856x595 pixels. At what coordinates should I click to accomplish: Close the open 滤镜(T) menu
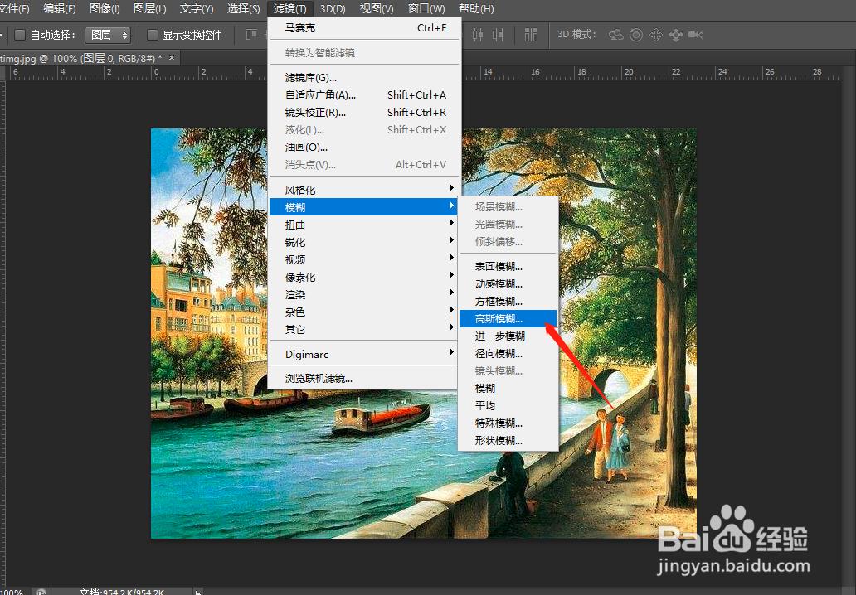(289, 9)
